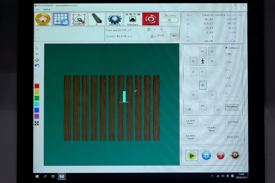The width and height of the screenshot is (275, 183).
Task: Click the Stone Point button
Action: click(233, 137)
